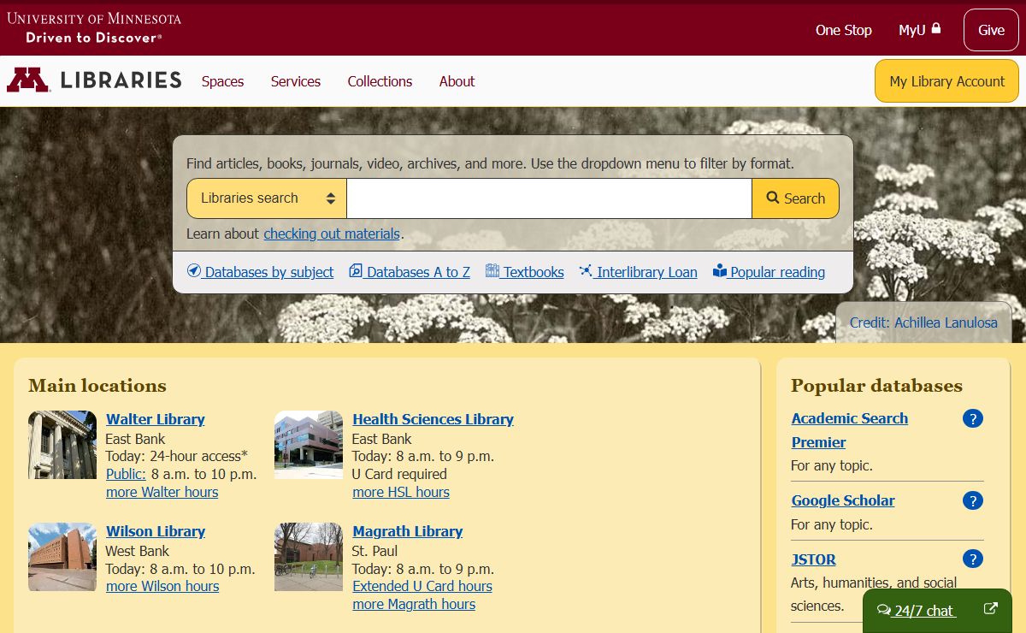Click the external-link icon on chat bar

click(x=991, y=609)
